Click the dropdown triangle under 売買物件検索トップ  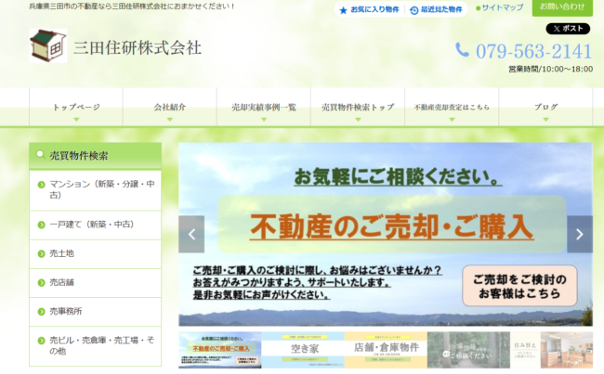(x=358, y=120)
